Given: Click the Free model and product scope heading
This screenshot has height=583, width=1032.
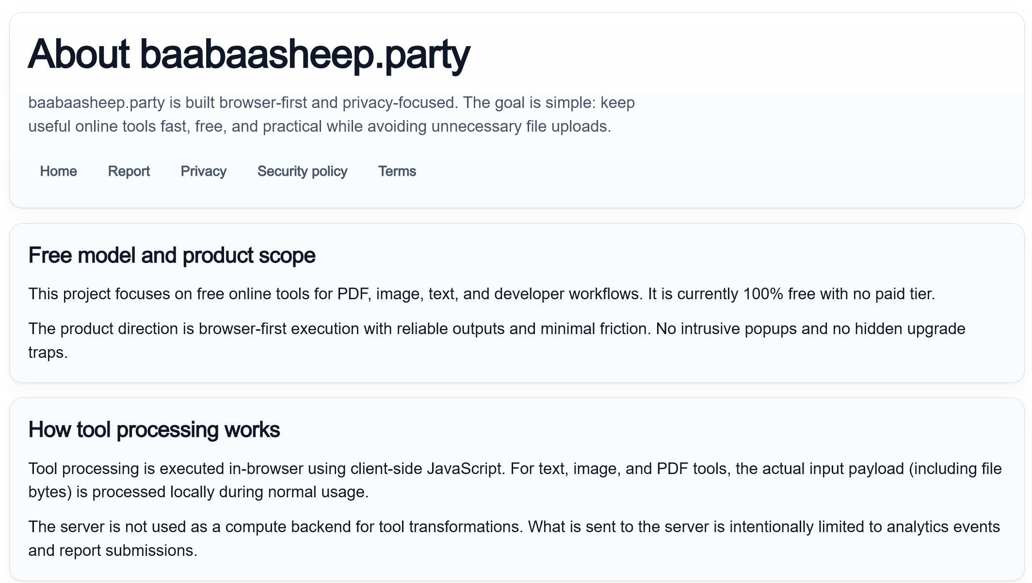Looking at the screenshot, I should point(172,255).
